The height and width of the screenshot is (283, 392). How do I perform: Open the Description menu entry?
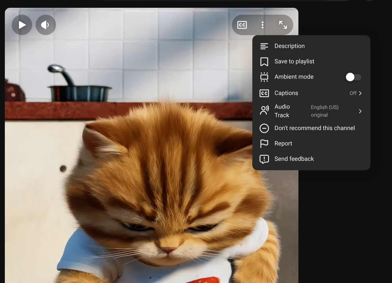(x=311, y=46)
